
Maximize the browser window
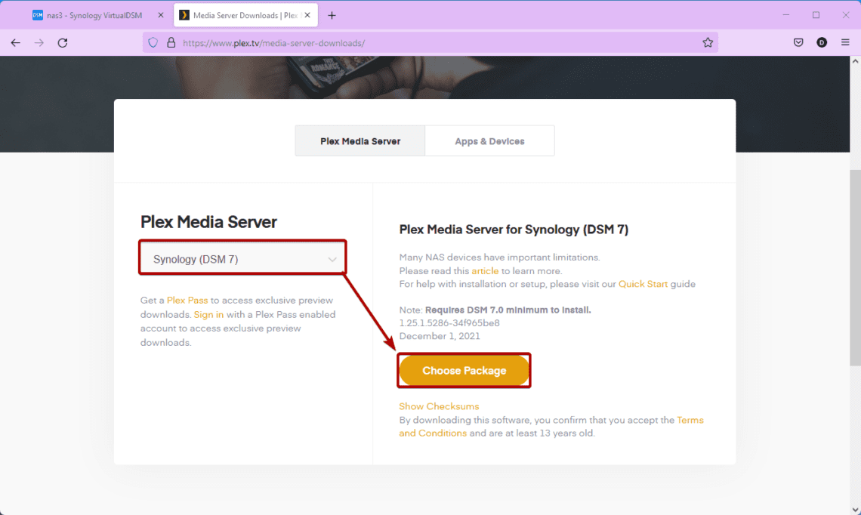click(816, 15)
